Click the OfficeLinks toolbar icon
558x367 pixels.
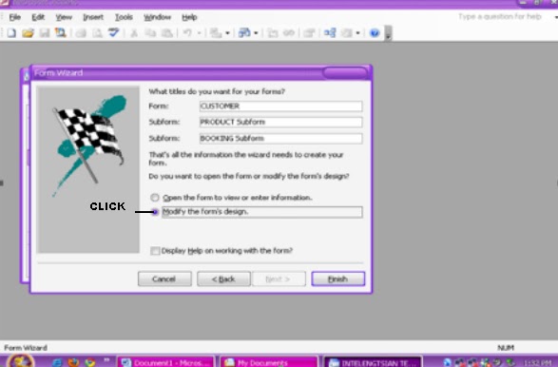(215, 33)
